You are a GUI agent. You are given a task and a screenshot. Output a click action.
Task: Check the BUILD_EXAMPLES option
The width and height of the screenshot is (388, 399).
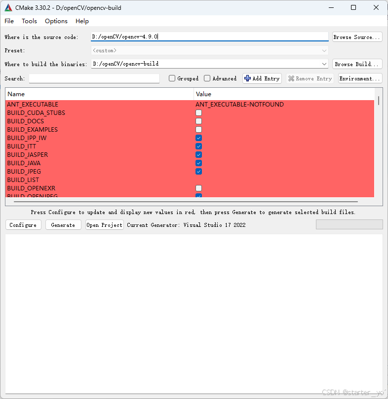(199, 130)
